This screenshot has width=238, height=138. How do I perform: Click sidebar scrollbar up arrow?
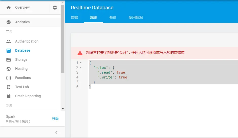point(63,3)
